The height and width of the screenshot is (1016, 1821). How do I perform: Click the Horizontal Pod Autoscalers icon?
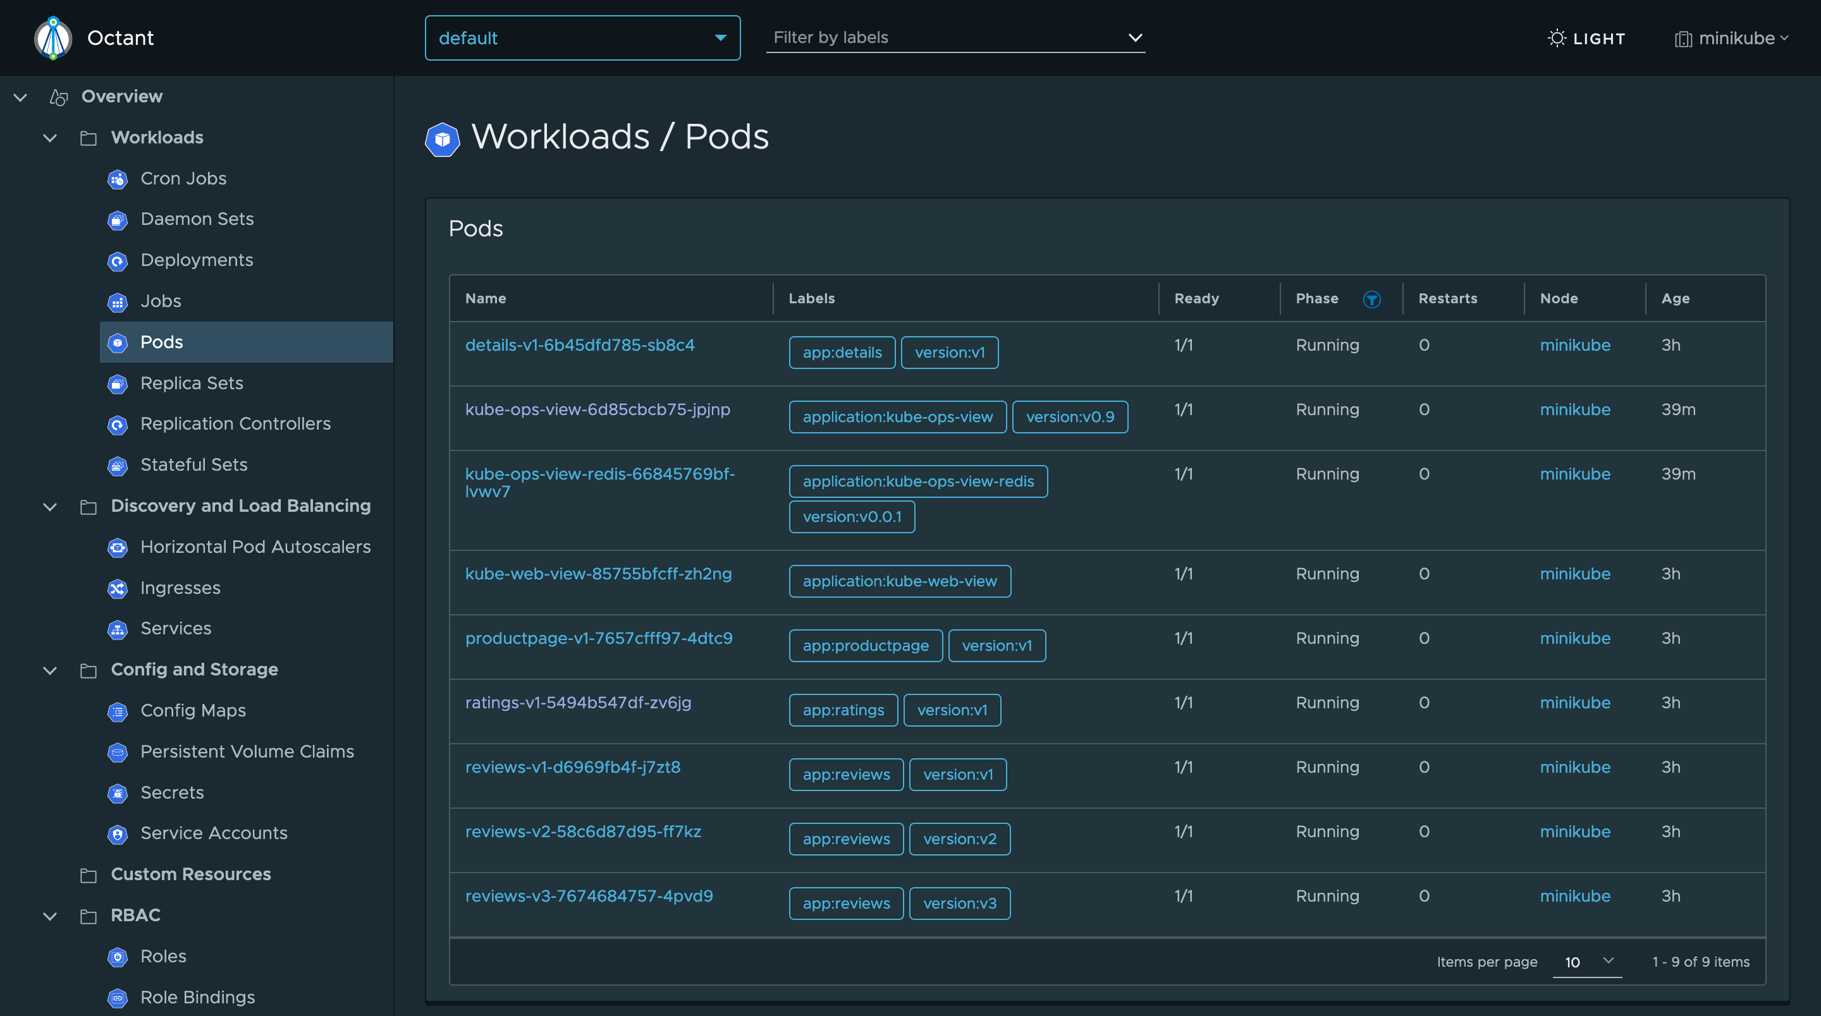pyautogui.click(x=118, y=548)
